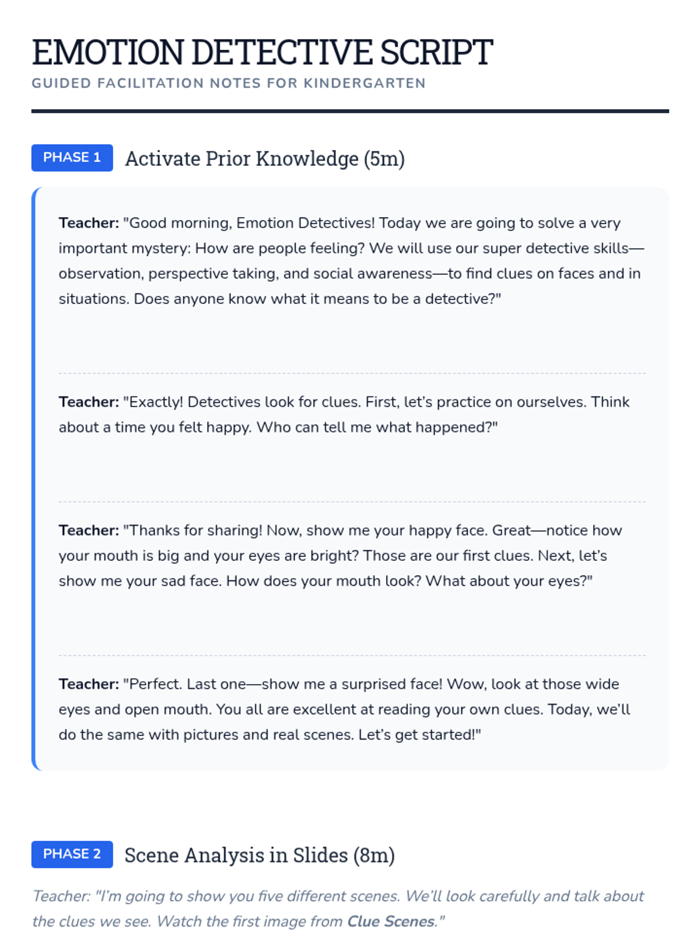Click the italic Phase 2 teacher note

(338, 909)
